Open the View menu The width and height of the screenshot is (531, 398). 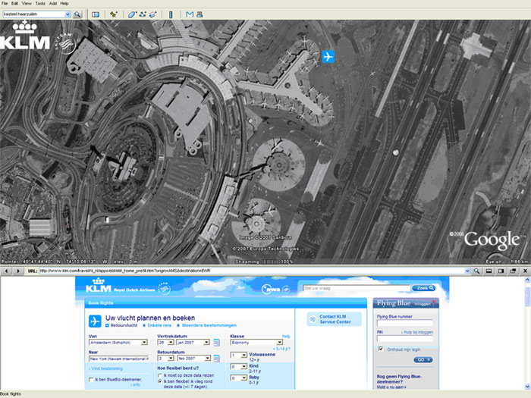27,3
